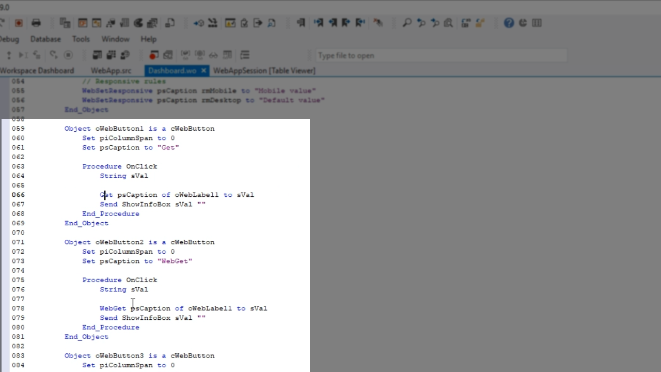Viewport: 661px width, 372px height.
Task: Click the Find in Files icon
Action: pos(448,23)
